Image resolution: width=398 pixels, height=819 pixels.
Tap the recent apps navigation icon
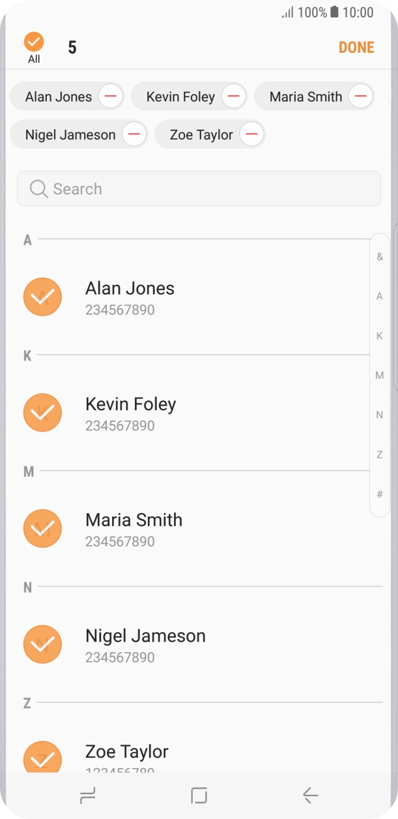point(87,795)
